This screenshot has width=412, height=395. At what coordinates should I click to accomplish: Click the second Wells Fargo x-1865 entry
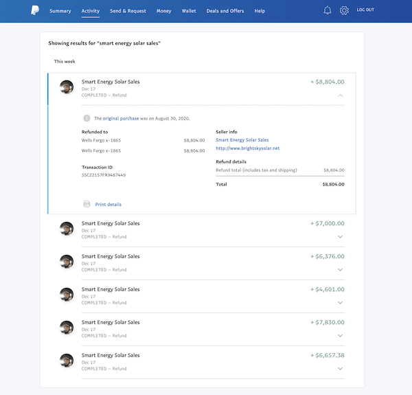coord(101,150)
